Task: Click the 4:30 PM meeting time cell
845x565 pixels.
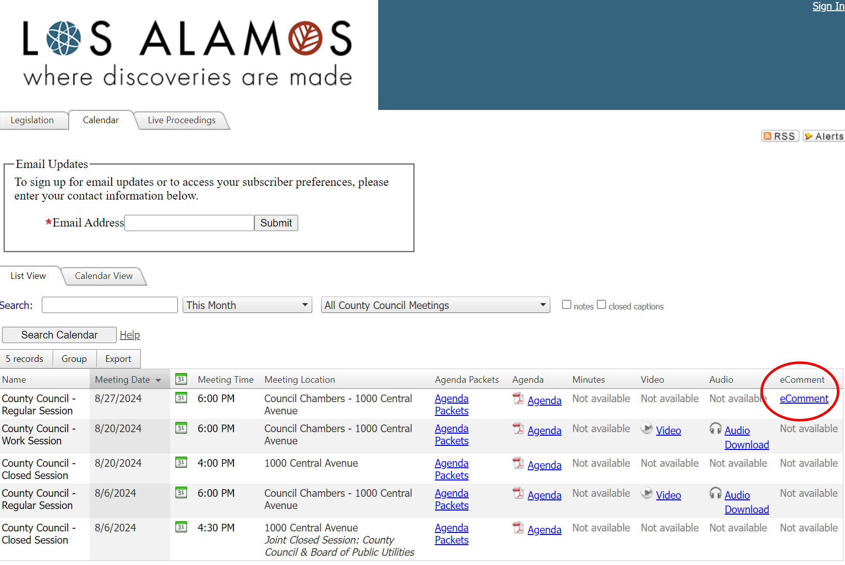Action: [216, 528]
